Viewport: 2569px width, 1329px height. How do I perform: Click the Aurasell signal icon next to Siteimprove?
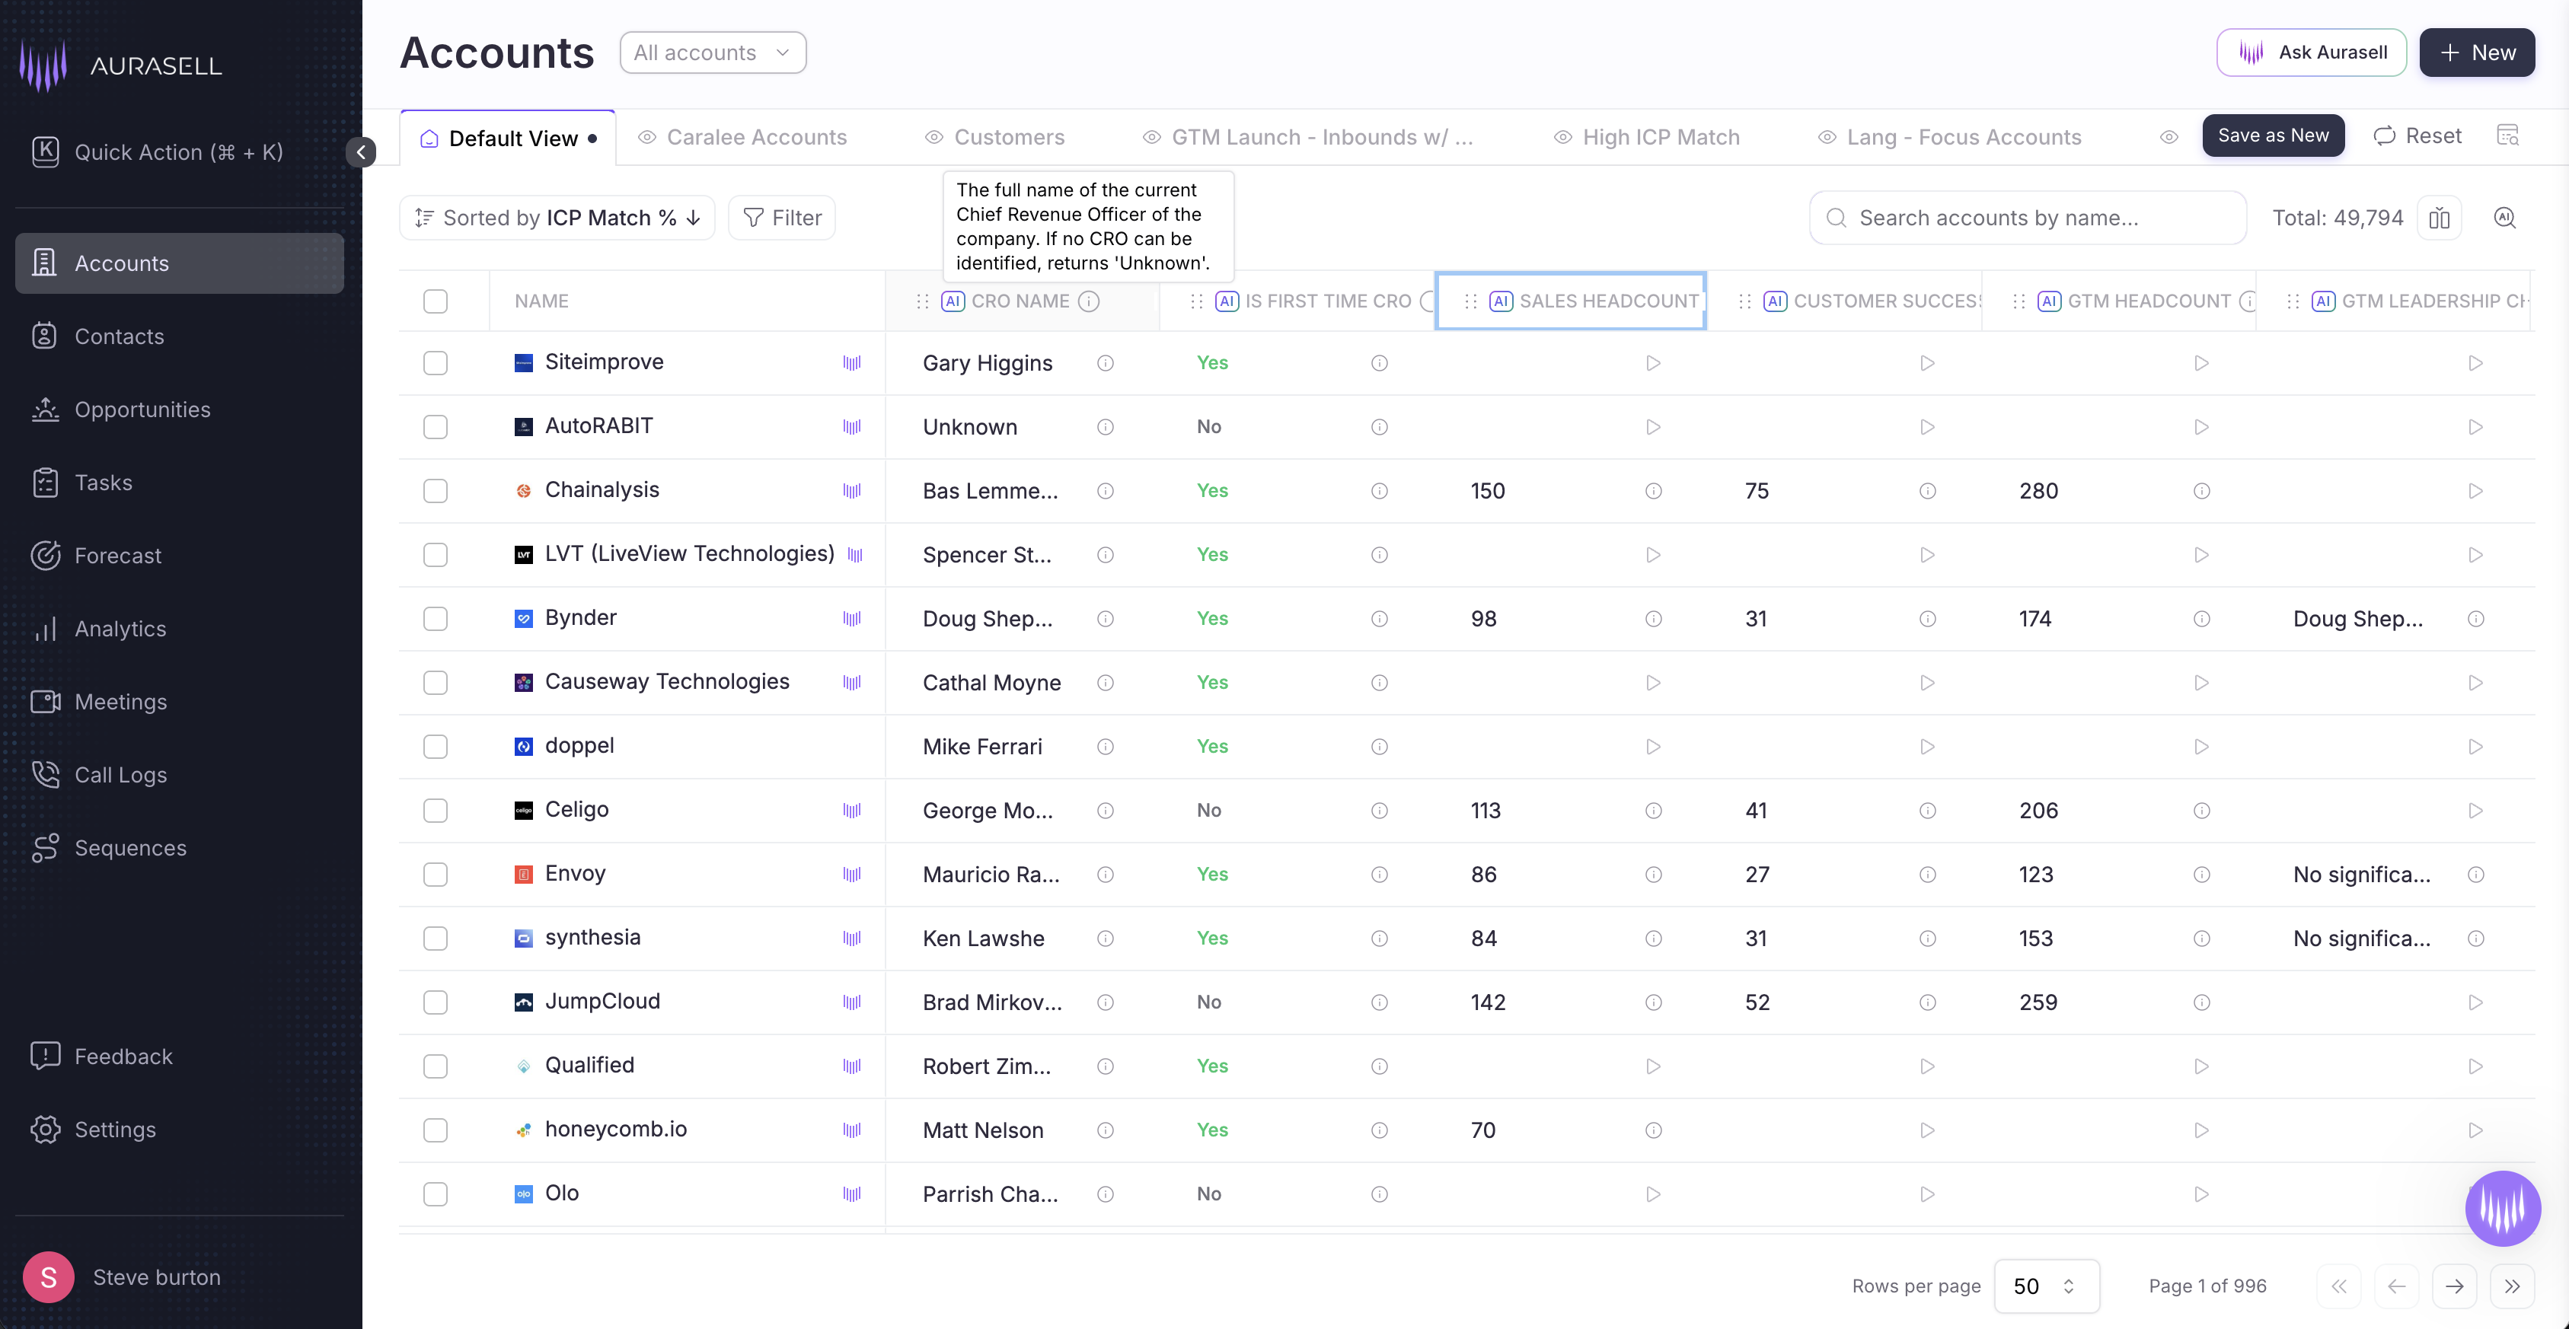coord(852,363)
